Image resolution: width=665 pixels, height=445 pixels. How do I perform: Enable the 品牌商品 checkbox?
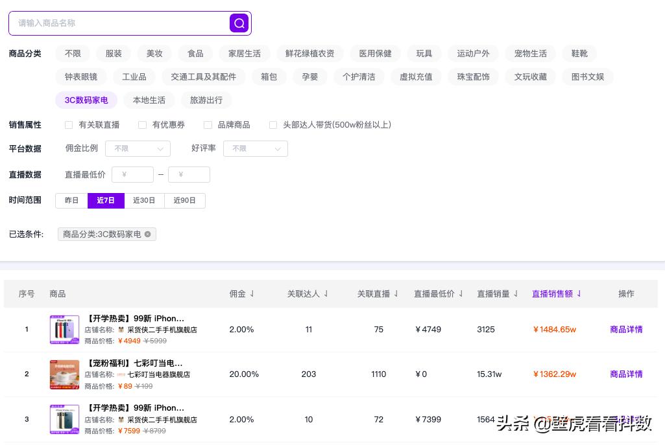(x=208, y=125)
